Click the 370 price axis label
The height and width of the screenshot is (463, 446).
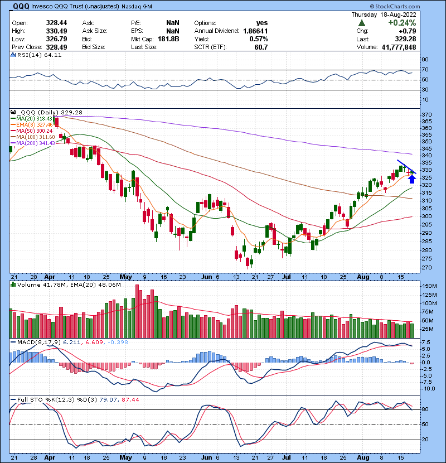click(x=427, y=114)
